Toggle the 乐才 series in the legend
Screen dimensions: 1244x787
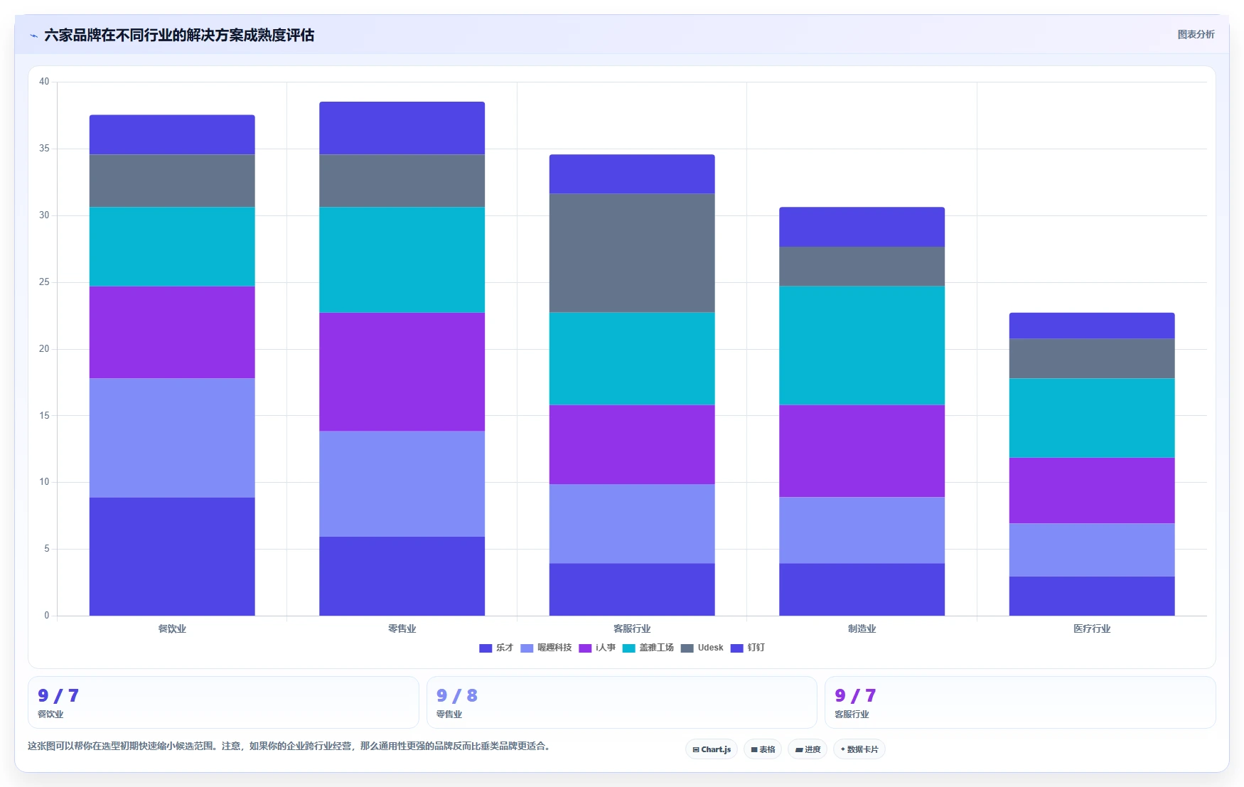pos(496,648)
